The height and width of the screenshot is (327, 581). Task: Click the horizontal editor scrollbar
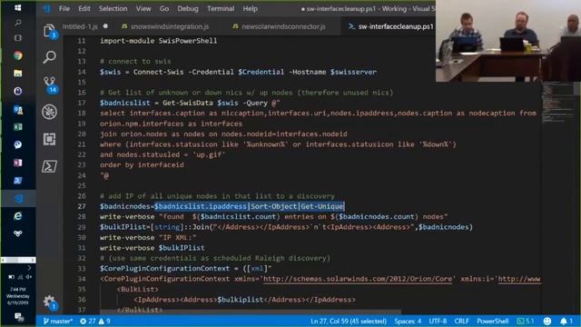click(251, 312)
